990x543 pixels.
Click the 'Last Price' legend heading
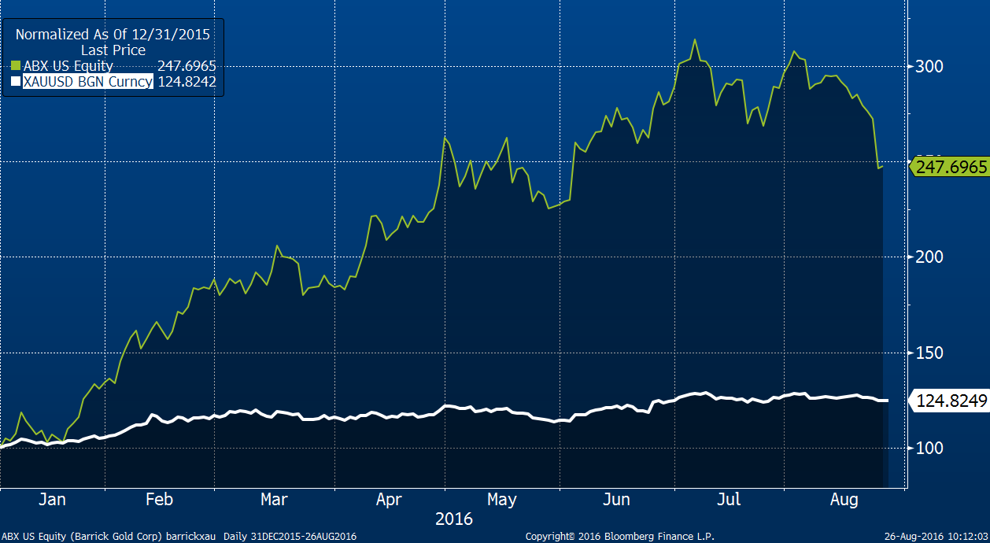[x=113, y=50]
